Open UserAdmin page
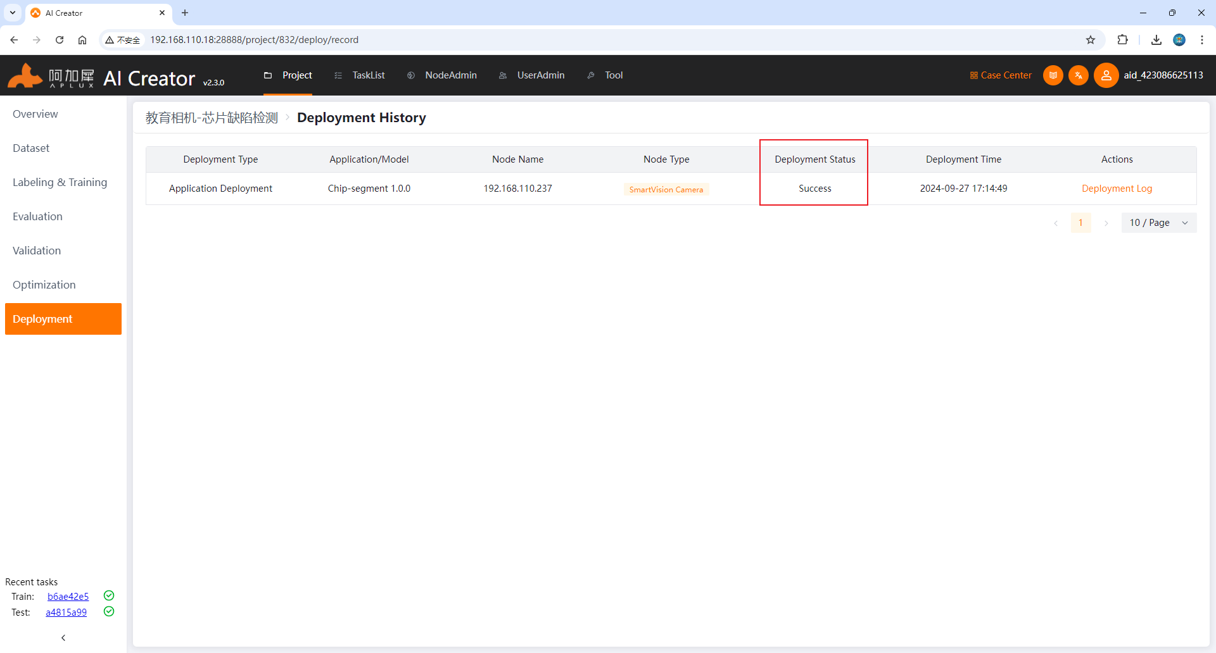Screen dimensions: 1216x653 point(532,75)
